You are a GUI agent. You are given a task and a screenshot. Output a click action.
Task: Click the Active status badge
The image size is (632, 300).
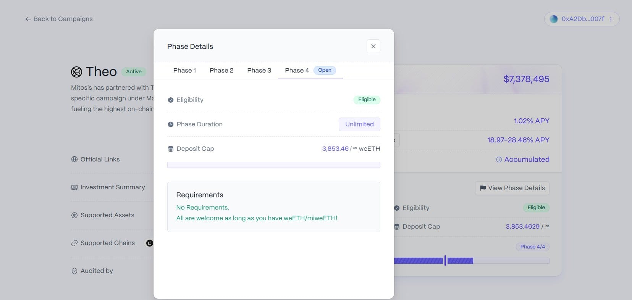[134, 71]
